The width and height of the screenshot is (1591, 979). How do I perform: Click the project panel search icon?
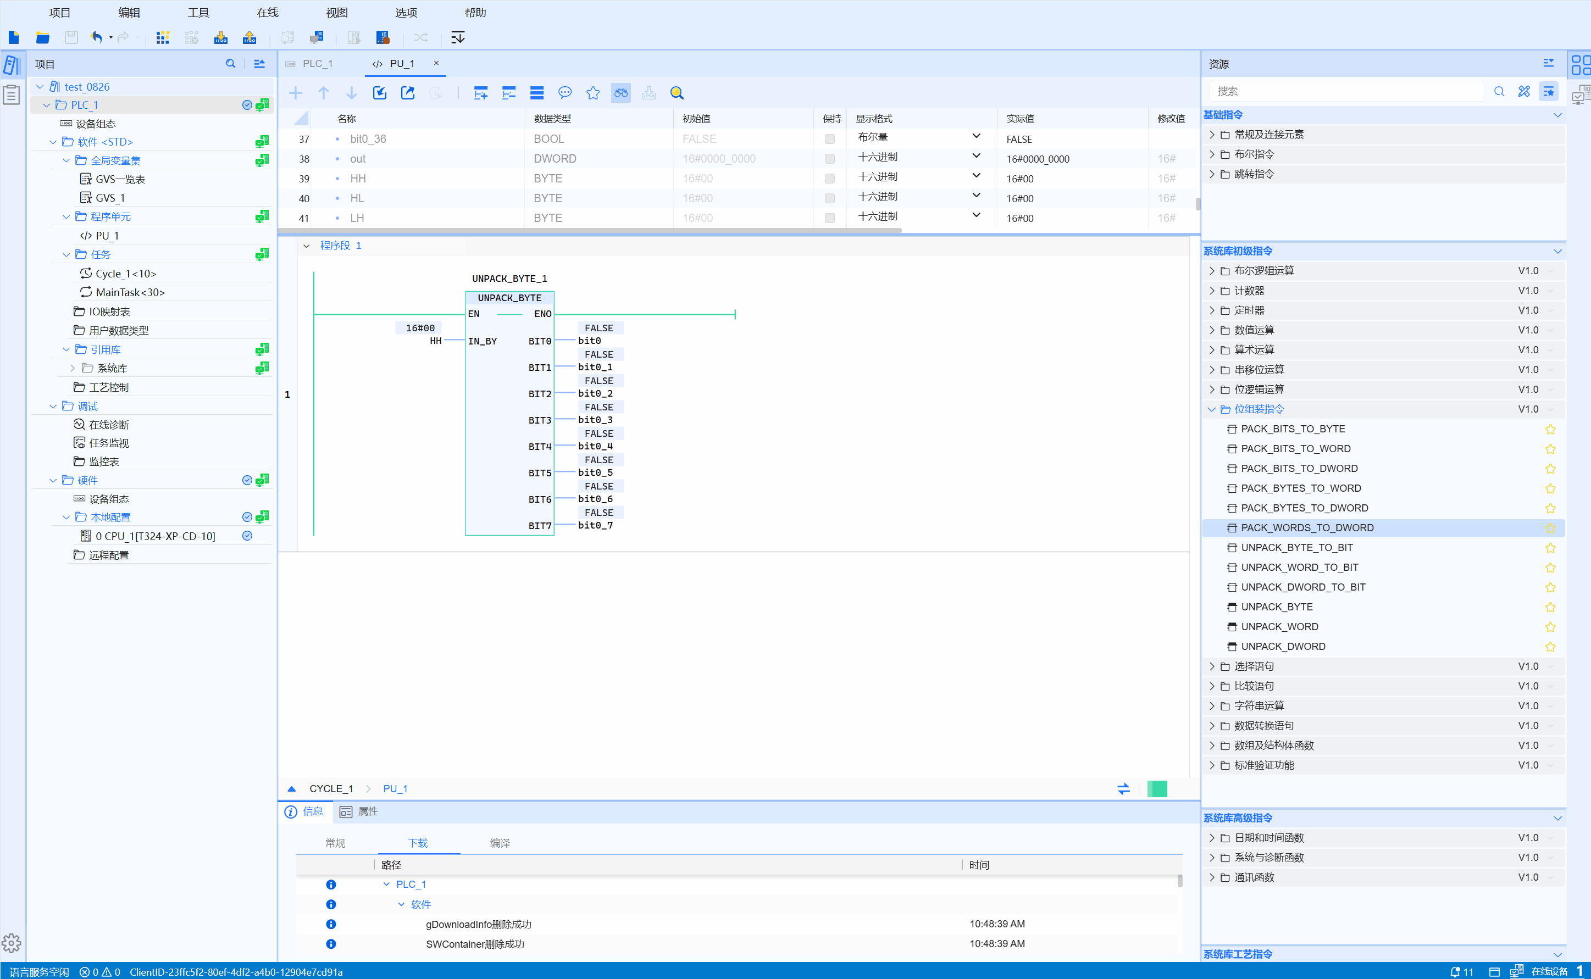click(230, 64)
